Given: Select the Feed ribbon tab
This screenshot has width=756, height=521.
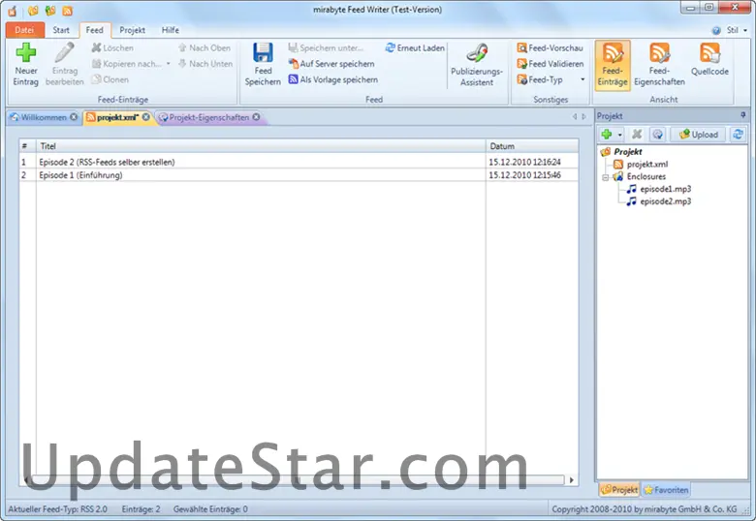Looking at the screenshot, I should pos(95,30).
